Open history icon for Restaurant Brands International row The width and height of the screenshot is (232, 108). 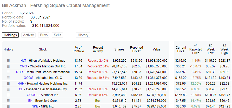tap(8, 72)
